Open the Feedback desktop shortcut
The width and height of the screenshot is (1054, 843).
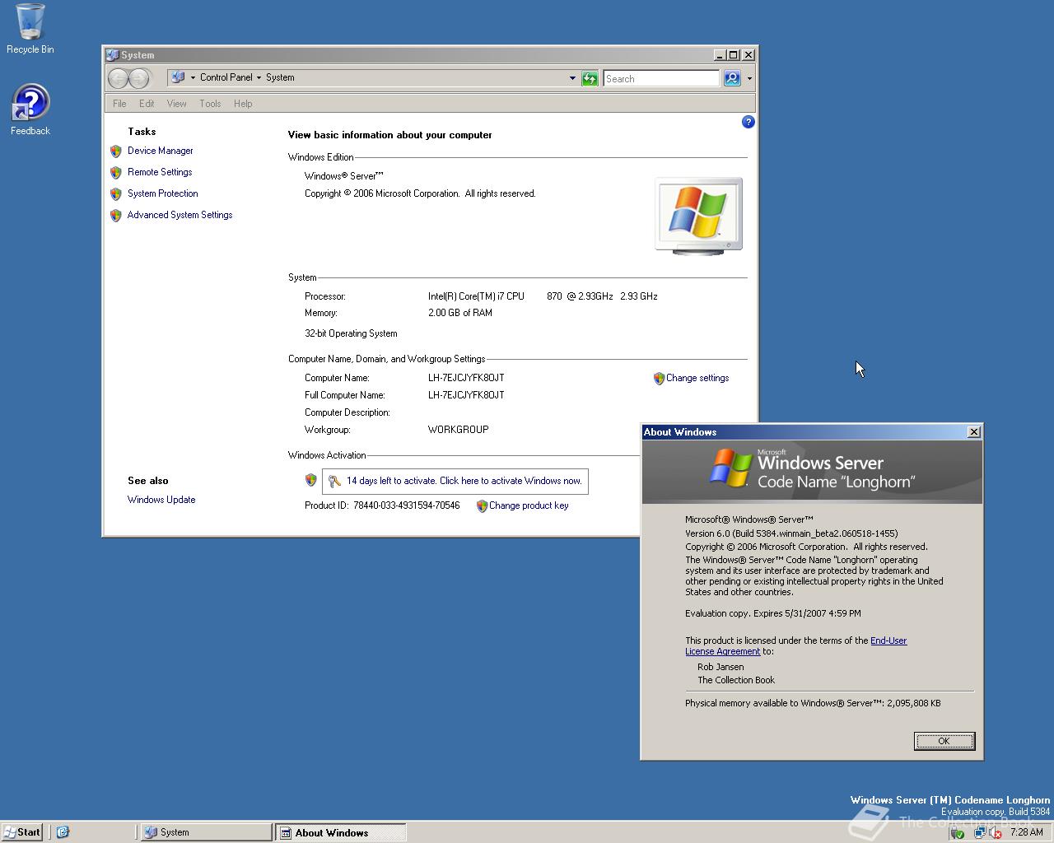[30, 109]
